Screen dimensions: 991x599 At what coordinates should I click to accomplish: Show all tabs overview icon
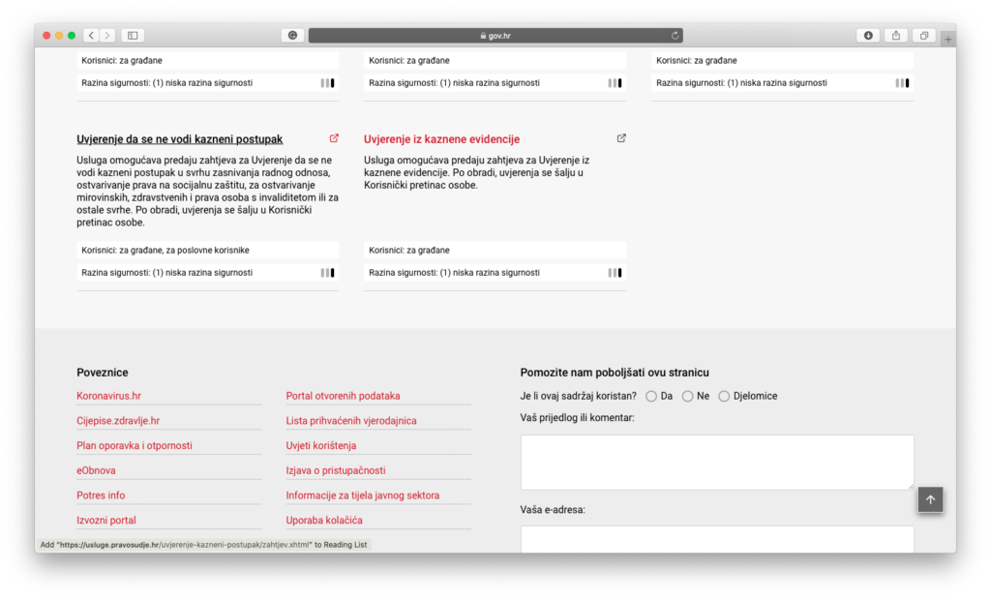924,36
